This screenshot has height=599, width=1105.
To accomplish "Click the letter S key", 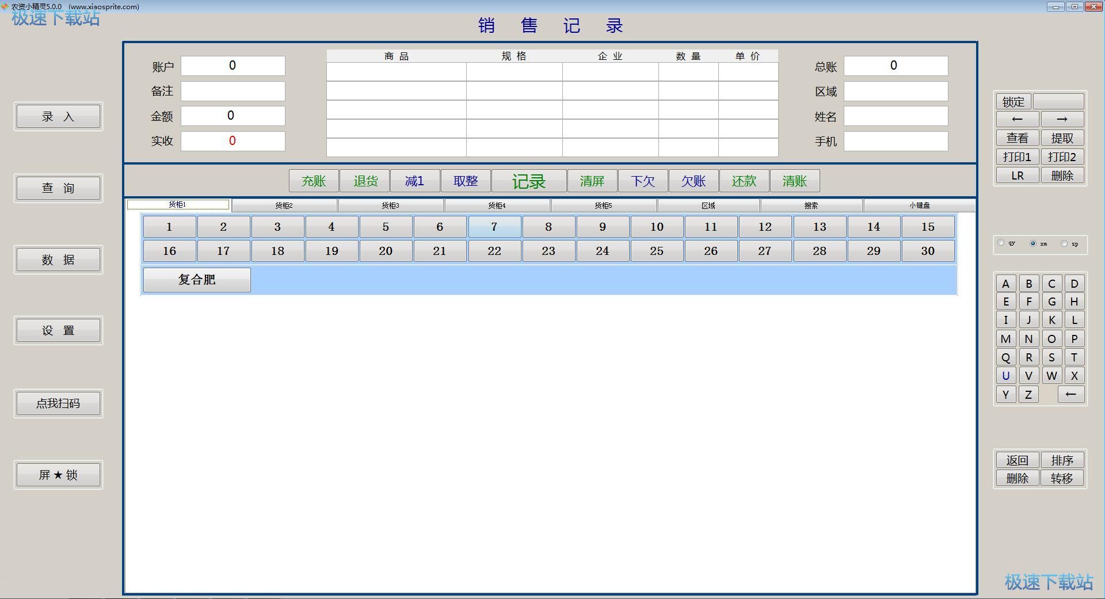I will tap(1051, 357).
